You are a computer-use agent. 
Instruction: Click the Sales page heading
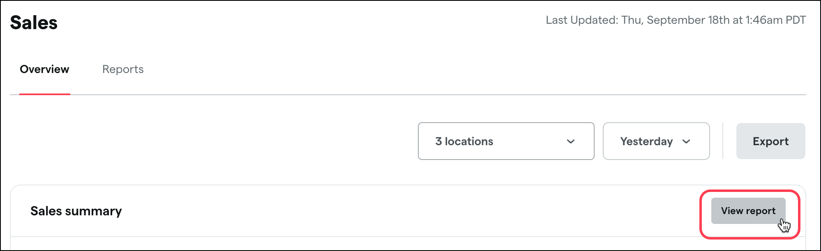click(34, 23)
